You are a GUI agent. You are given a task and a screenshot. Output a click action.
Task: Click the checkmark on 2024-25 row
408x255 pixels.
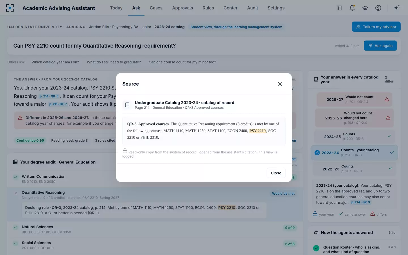coord(389,136)
